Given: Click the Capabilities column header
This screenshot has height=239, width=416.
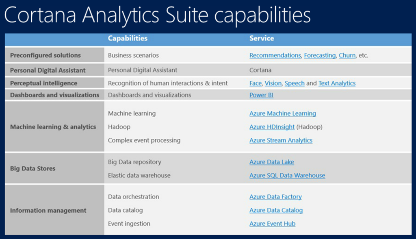Looking at the screenshot, I should coord(128,39).
